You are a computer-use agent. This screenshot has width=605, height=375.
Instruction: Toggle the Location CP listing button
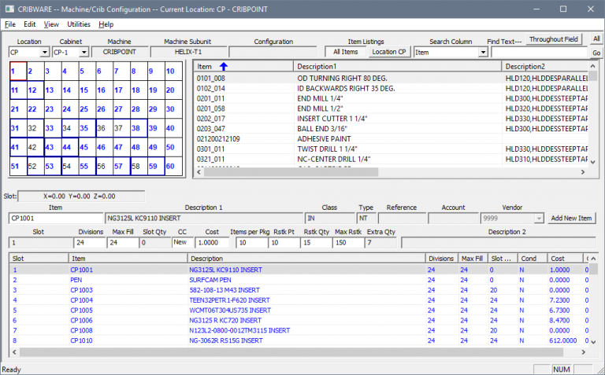point(390,52)
